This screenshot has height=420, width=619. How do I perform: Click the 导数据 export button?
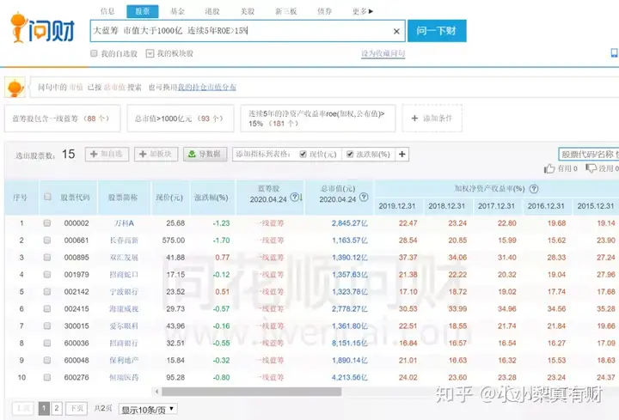(x=205, y=155)
